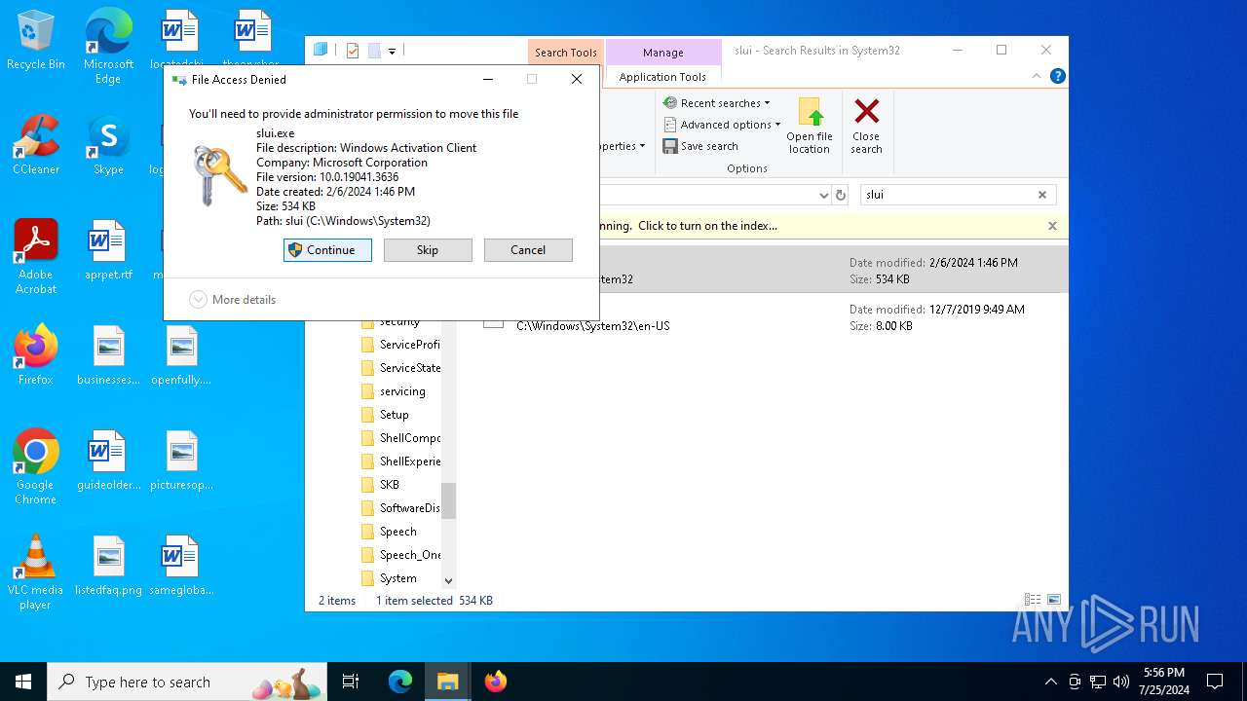Open Task View on taskbar
Screen dimensions: 1247x701
point(351,682)
